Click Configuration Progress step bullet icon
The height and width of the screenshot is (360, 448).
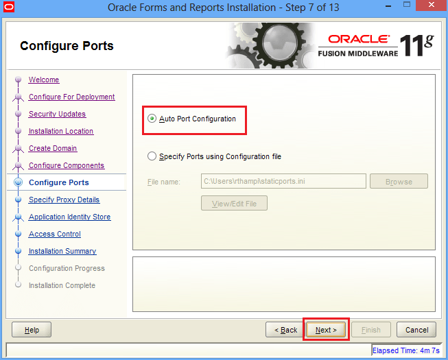[x=18, y=267]
